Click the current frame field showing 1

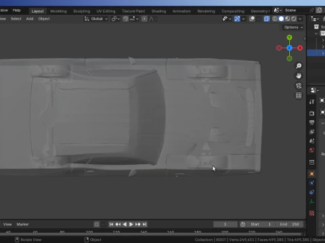pyautogui.click(x=225, y=224)
